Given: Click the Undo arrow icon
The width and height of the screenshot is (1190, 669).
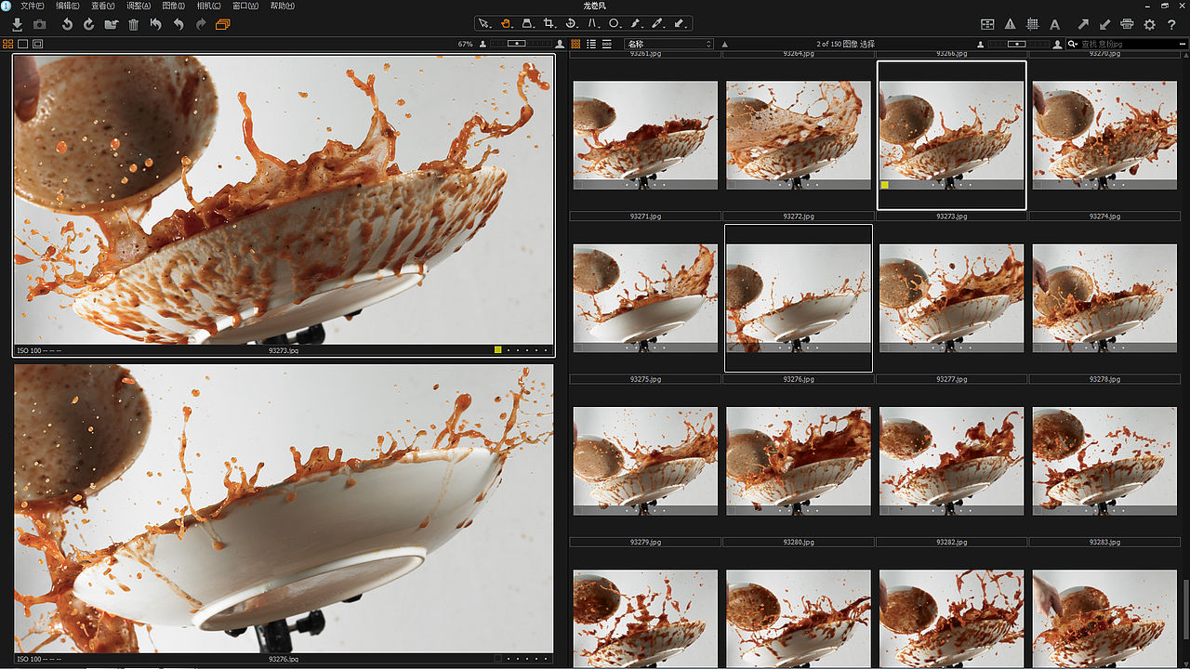Looking at the screenshot, I should [x=178, y=24].
